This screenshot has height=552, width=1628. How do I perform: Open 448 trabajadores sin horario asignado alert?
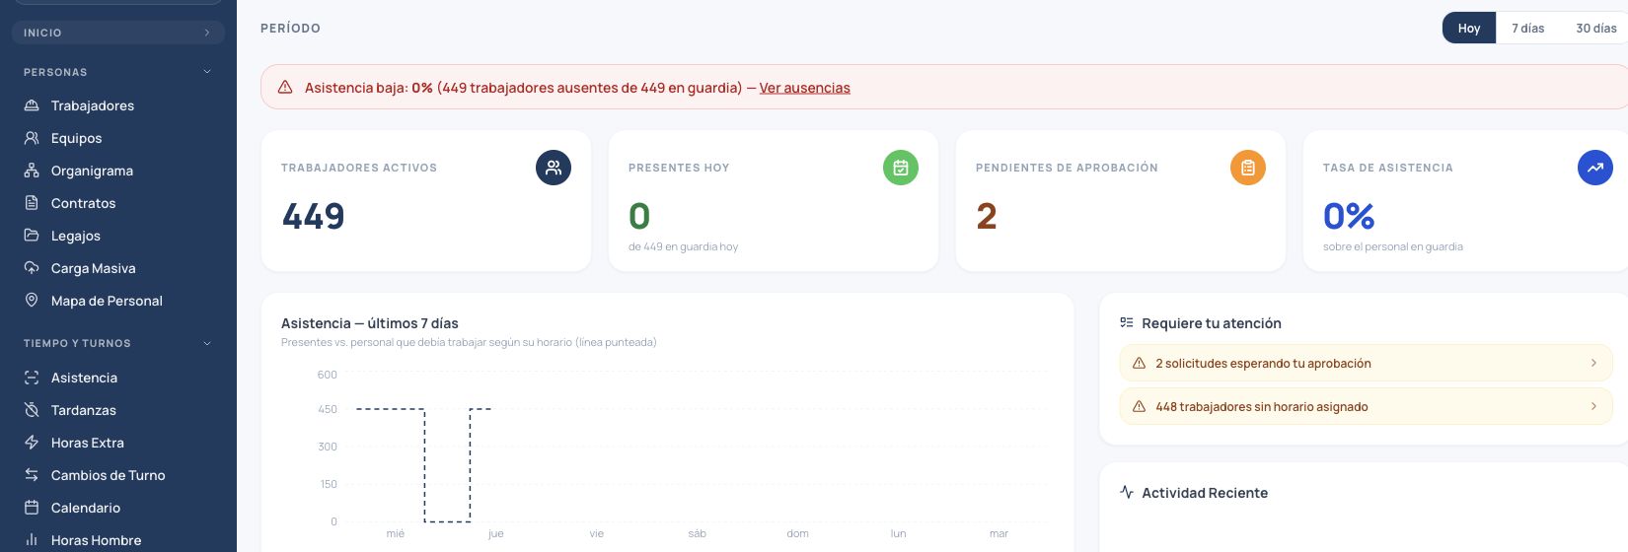pyautogui.click(x=1366, y=406)
